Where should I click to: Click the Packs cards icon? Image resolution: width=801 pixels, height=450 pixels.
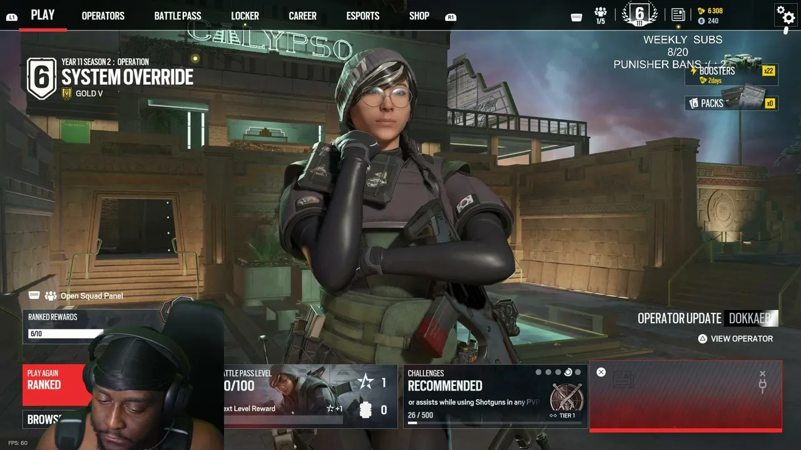(x=693, y=103)
